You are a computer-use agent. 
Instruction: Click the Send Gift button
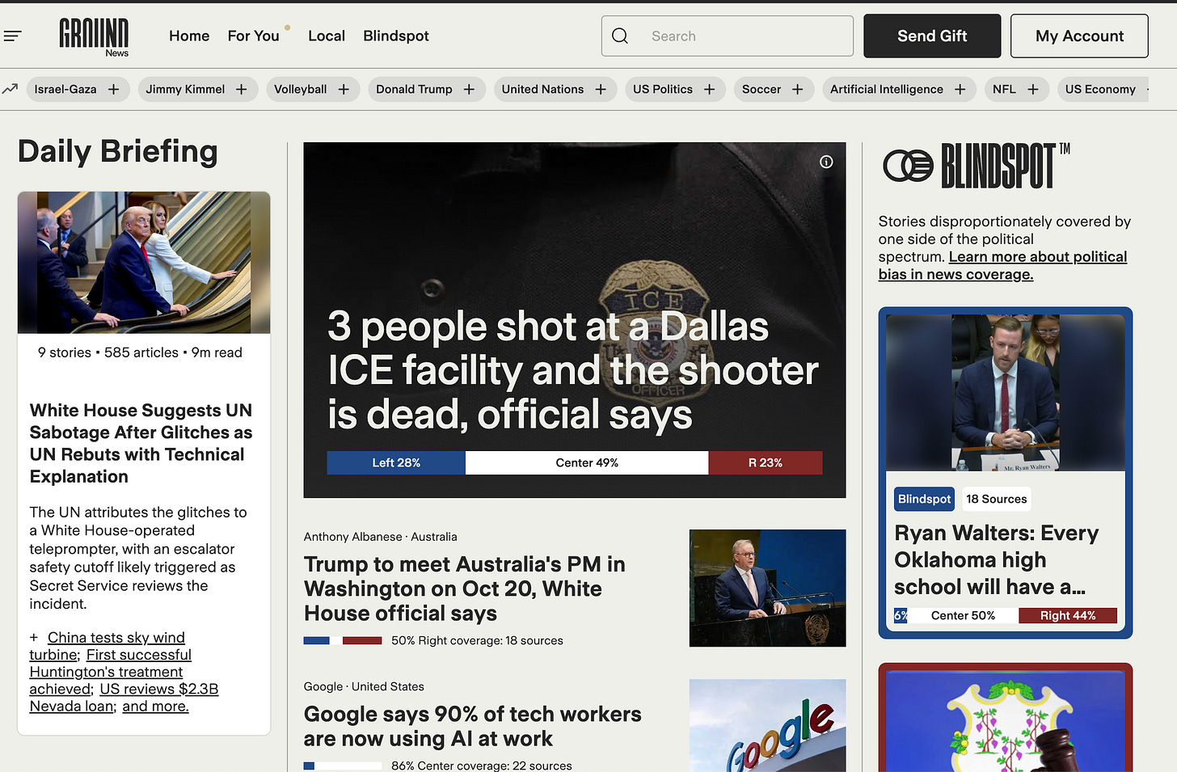tap(932, 36)
